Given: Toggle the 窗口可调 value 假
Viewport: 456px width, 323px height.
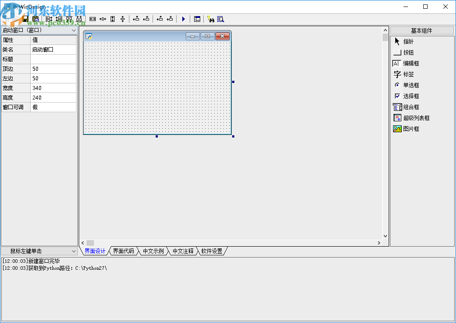Looking at the screenshot, I should [x=53, y=107].
